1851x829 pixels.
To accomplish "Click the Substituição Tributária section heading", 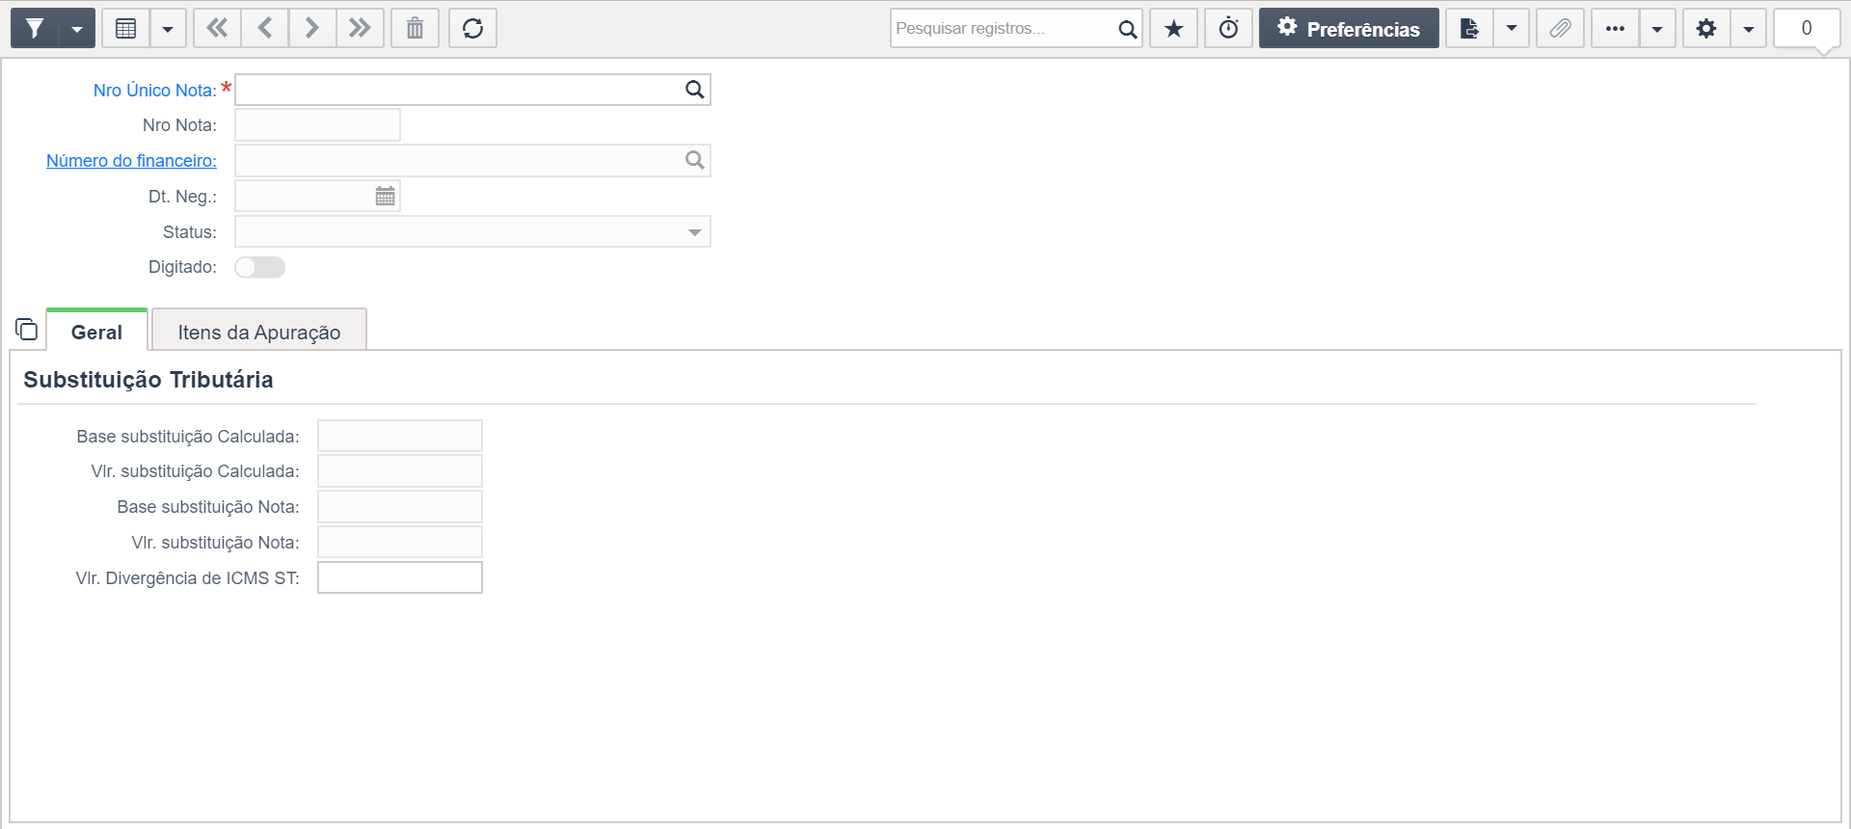I will tap(148, 380).
